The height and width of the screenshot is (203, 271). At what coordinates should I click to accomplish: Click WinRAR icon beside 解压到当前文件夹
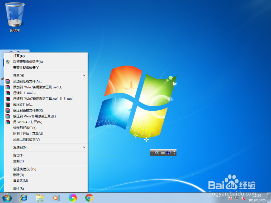point(8,110)
